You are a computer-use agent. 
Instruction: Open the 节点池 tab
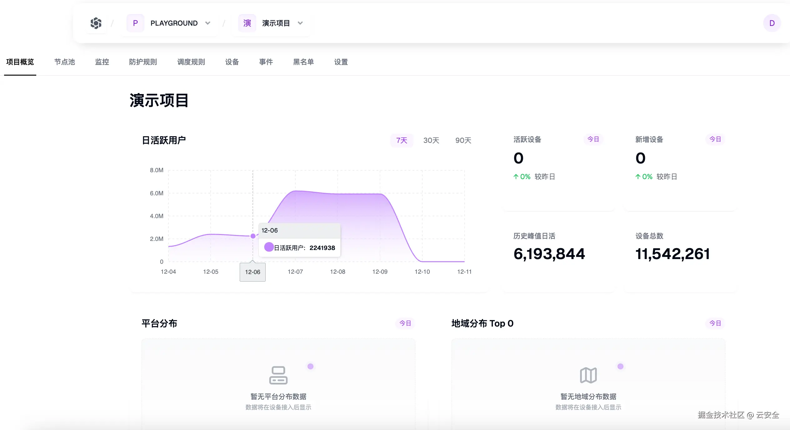(65, 62)
